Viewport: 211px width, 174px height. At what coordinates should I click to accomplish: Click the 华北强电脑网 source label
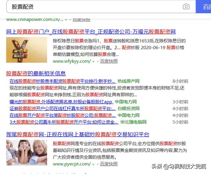[133, 122]
